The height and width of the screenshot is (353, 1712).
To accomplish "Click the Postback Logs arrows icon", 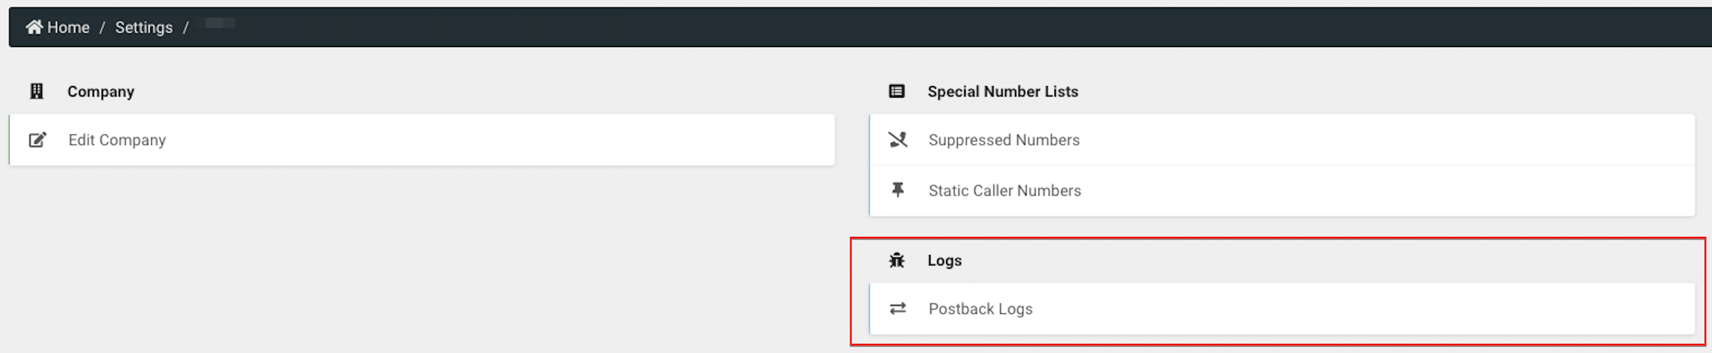I will [898, 308].
